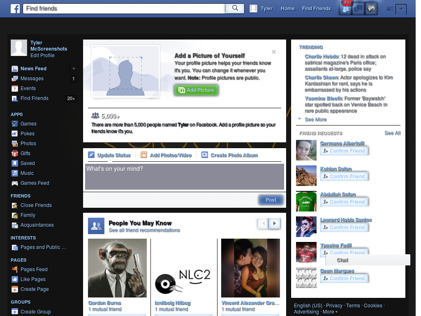Click the Pages Feed icon
421x316 pixels.
15,270
